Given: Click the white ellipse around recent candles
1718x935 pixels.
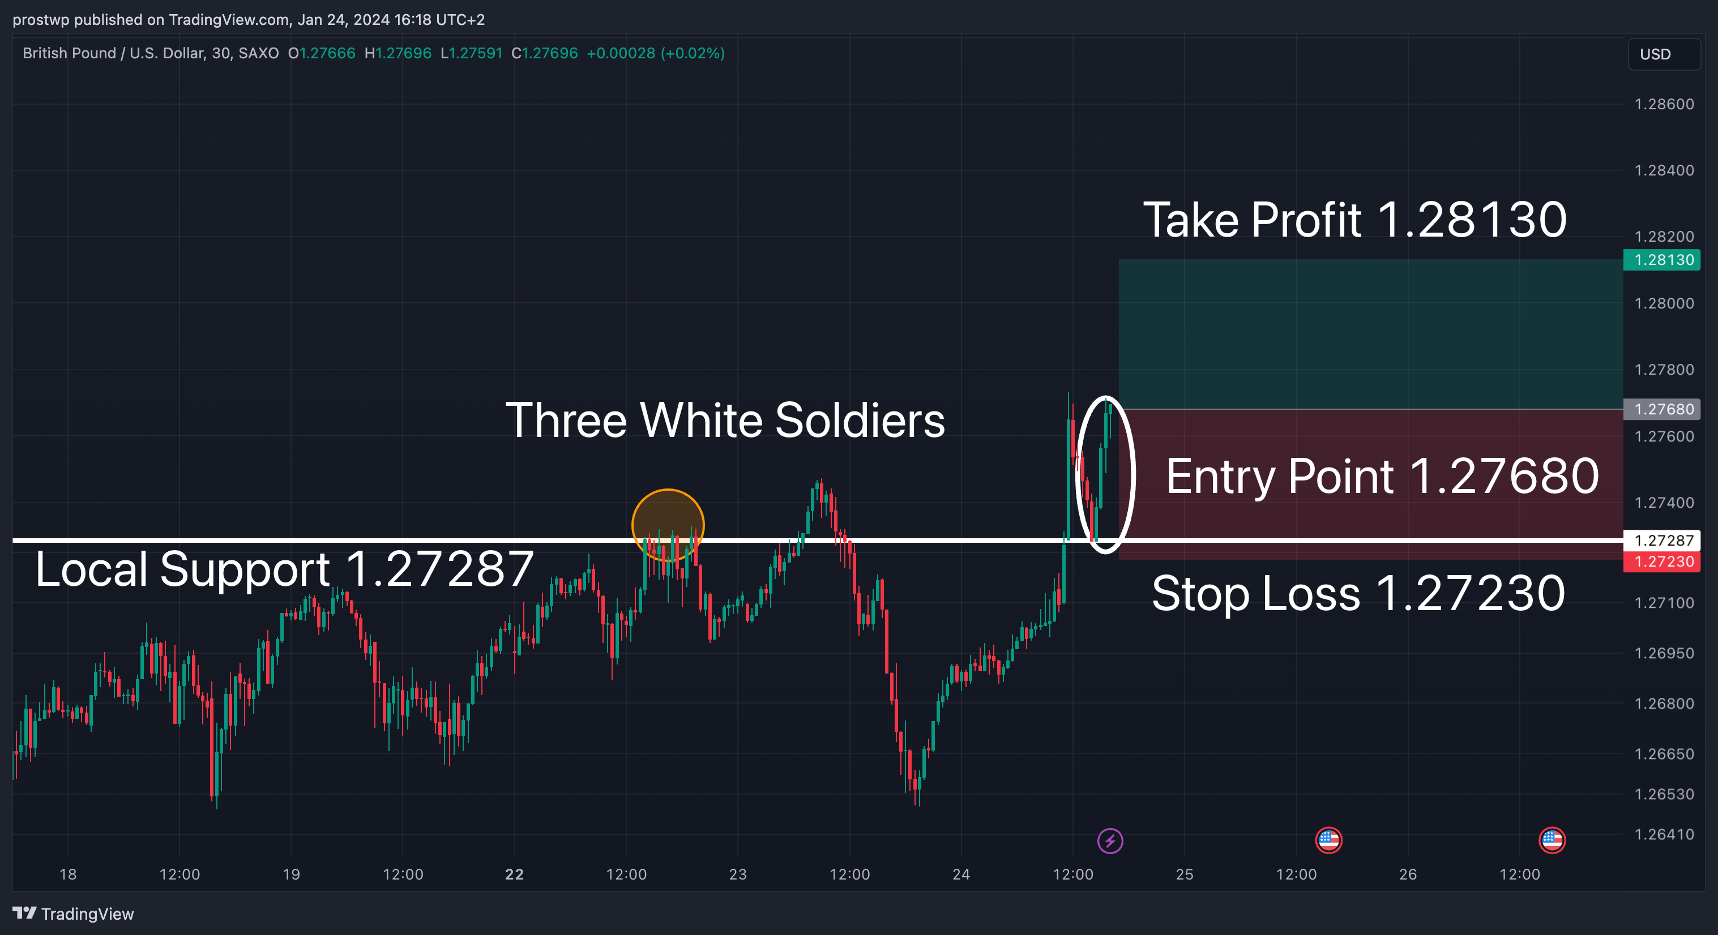Looking at the screenshot, I should (1105, 474).
